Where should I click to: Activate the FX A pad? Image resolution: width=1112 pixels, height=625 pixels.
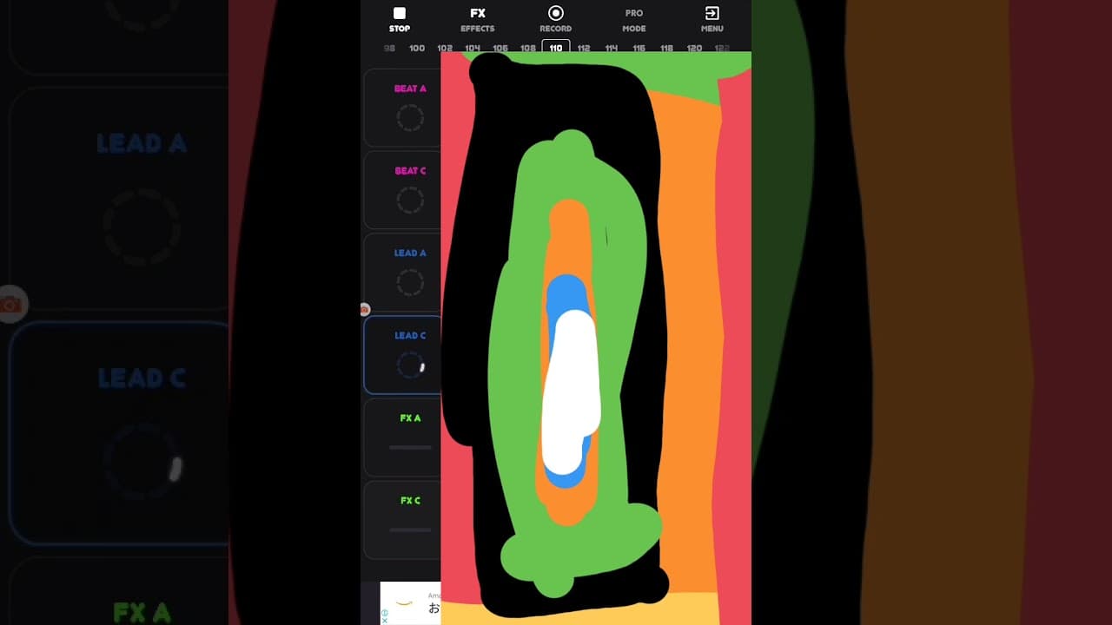tap(403, 437)
